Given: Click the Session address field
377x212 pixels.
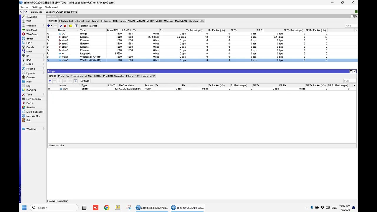Looking at the screenshot, I should coord(66,12).
